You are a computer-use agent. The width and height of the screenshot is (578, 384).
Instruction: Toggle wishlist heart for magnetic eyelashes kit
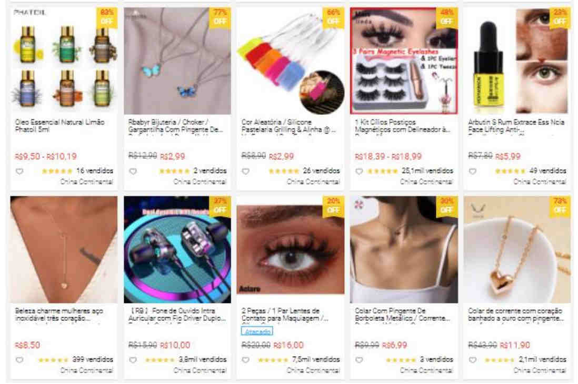[x=359, y=171]
